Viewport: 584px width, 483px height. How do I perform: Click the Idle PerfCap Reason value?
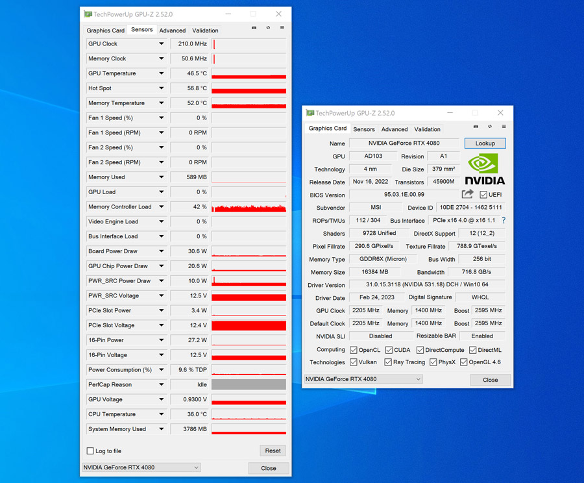(189, 384)
